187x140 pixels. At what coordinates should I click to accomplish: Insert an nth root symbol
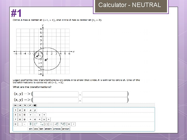click(63, 124)
